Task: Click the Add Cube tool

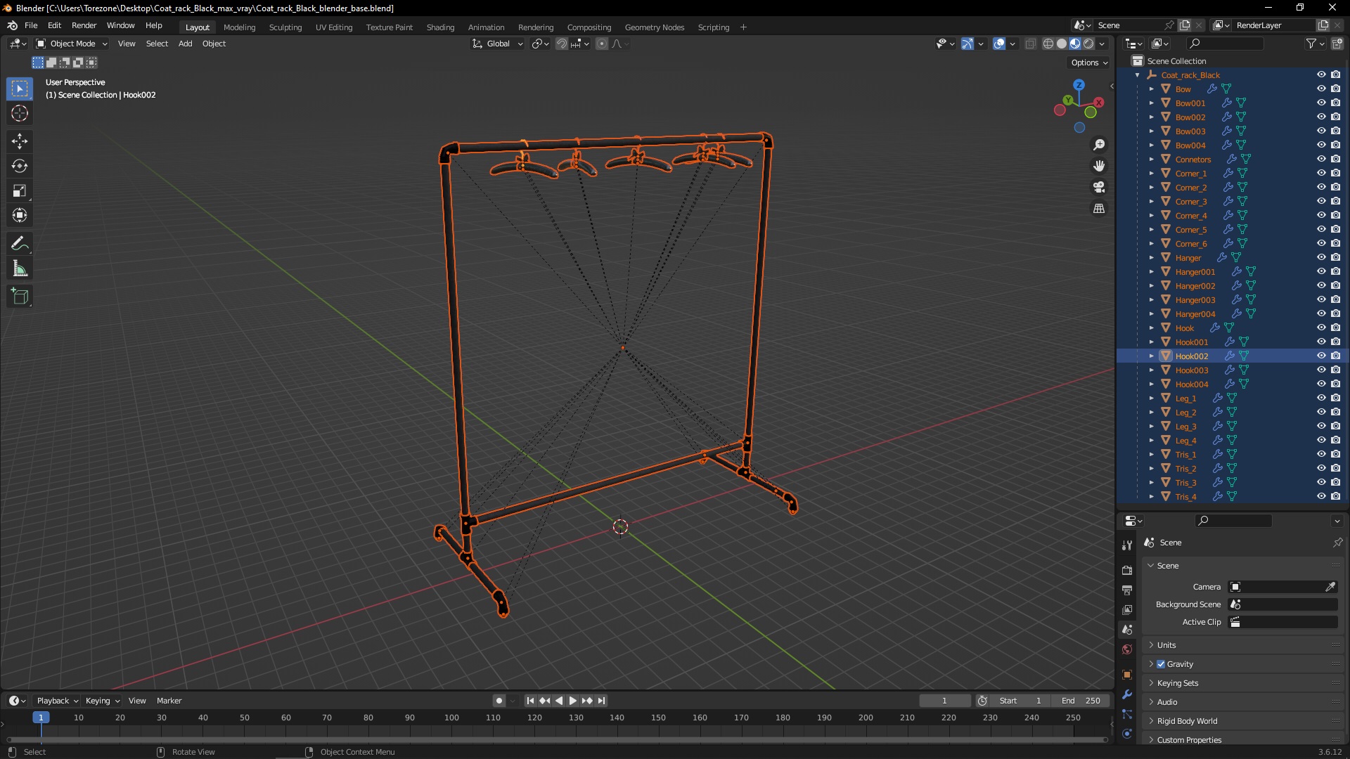Action: coord(20,297)
